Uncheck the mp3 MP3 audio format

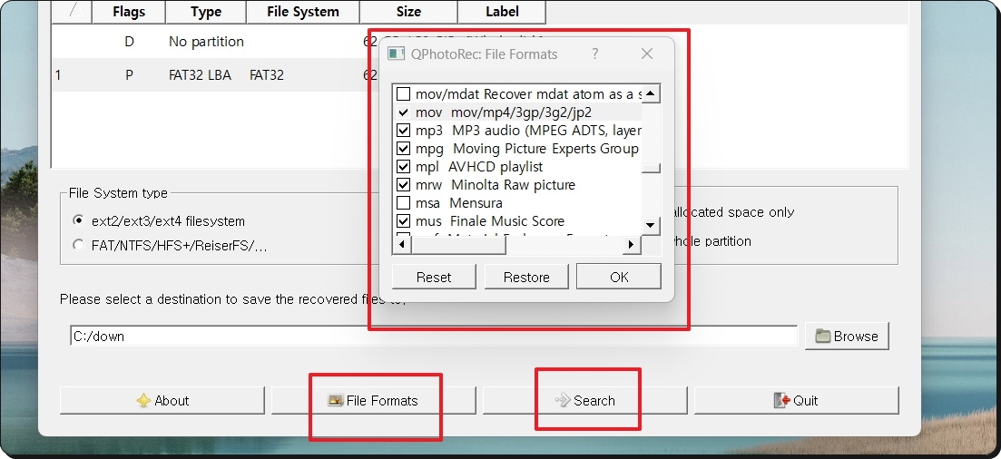(403, 131)
